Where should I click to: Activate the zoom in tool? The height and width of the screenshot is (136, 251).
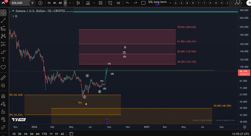[x=3, y=86]
